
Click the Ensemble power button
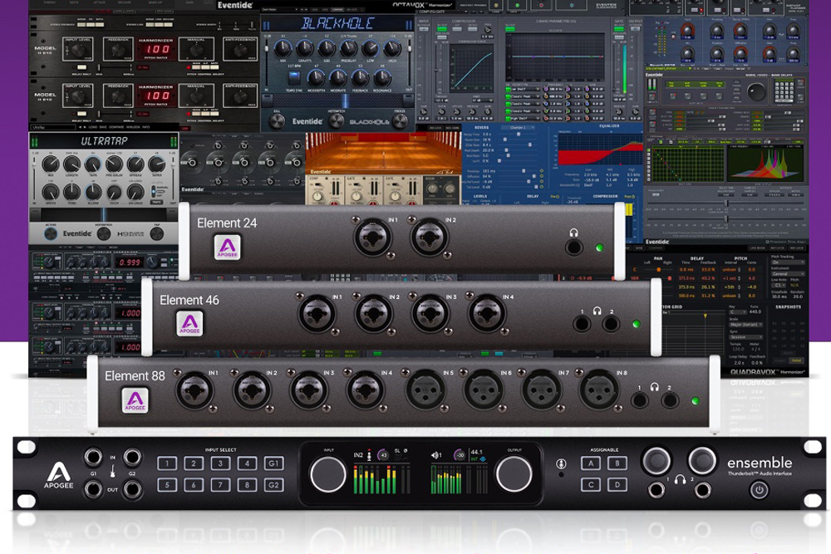[759, 490]
